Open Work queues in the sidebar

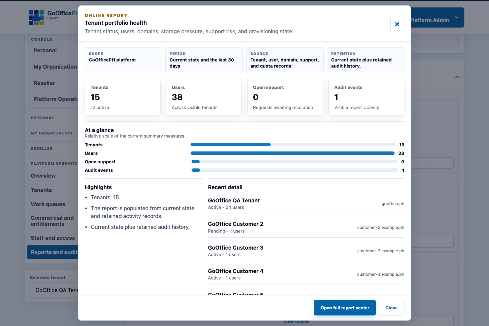[x=48, y=204]
